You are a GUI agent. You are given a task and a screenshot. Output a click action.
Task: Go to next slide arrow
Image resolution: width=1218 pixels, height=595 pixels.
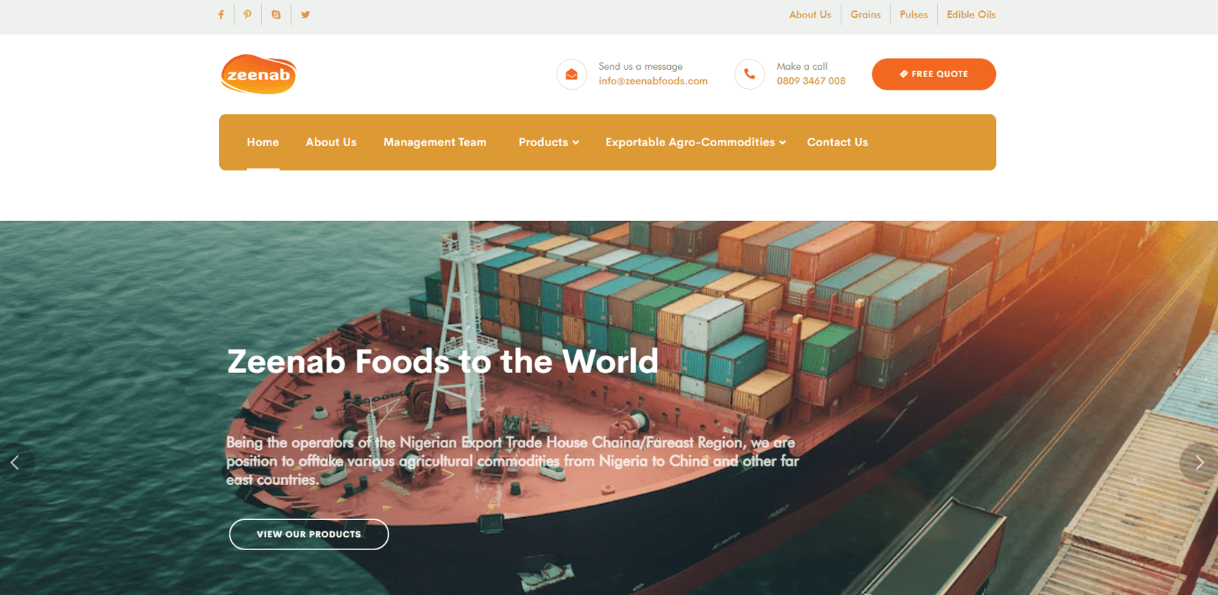coord(1200,462)
